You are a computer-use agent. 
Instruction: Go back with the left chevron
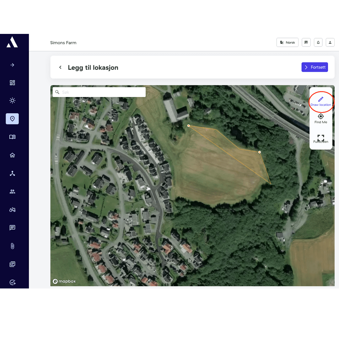click(60, 67)
